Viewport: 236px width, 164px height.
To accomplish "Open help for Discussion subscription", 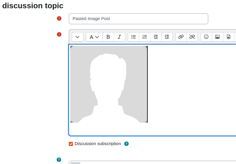I will coord(126,144).
